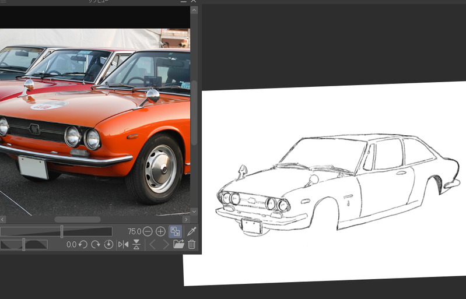Rotate the Sub View image left

(x=83, y=244)
